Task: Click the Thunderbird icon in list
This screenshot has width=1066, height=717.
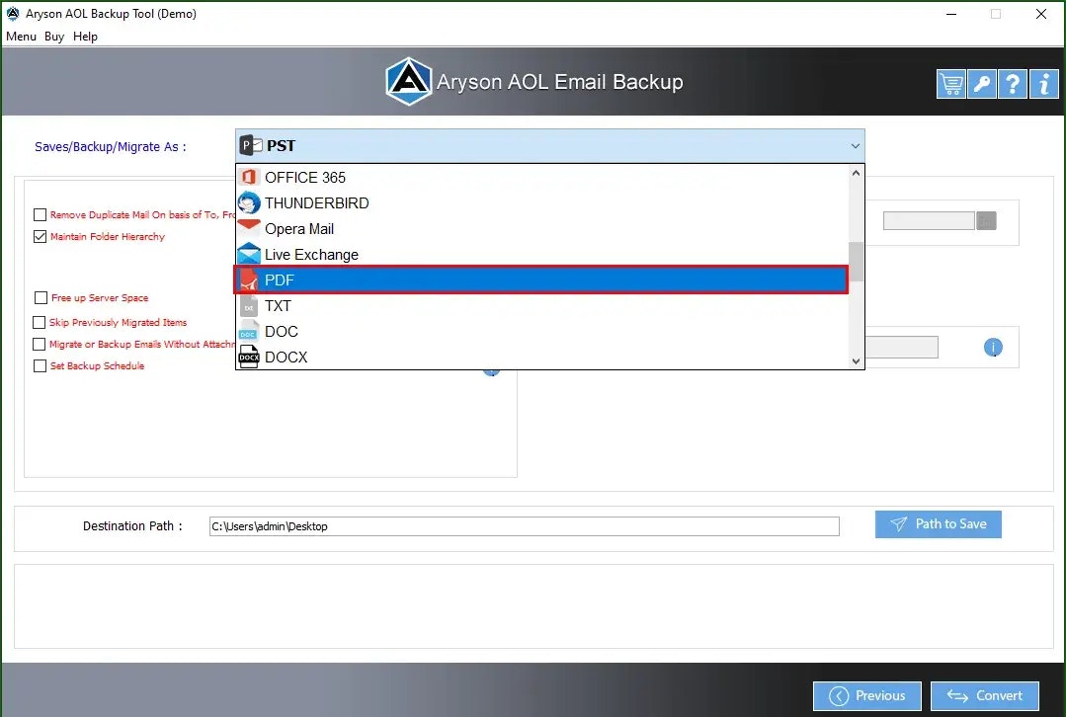Action: (249, 202)
